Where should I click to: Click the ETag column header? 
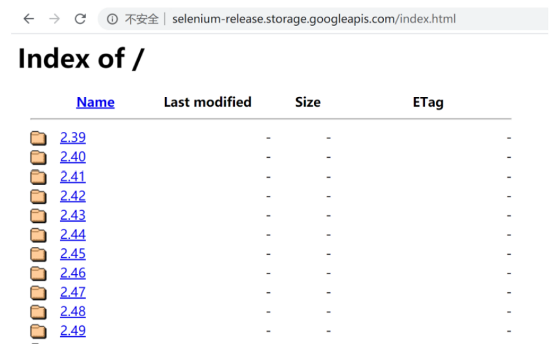point(428,102)
